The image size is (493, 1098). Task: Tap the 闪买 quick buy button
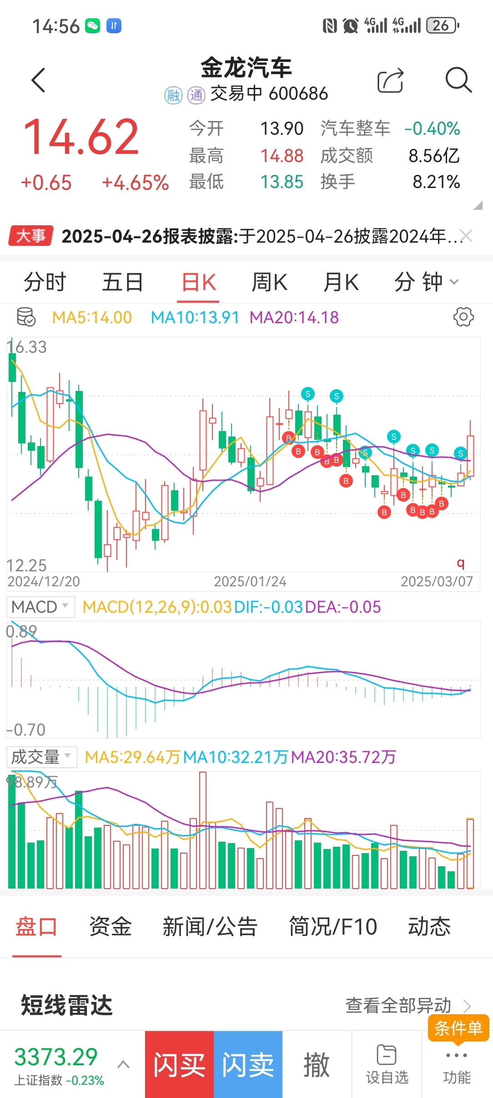click(x=179, y=1064)
